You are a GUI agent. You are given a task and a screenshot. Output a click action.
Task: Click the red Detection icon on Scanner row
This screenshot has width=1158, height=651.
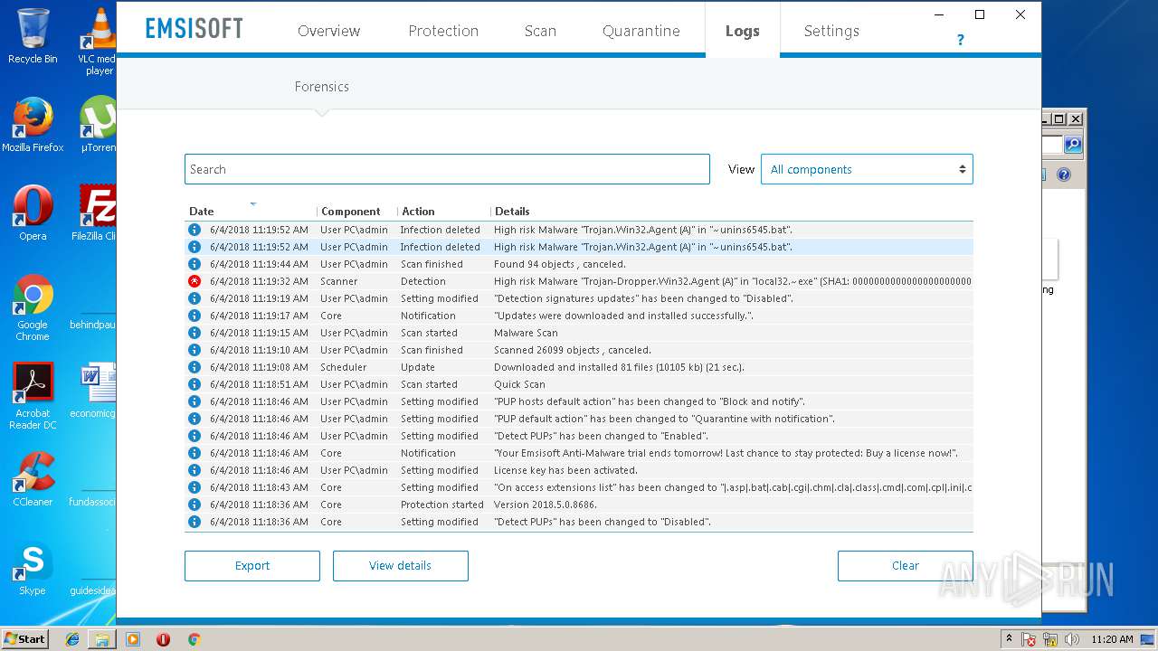(x=194, y=281)
